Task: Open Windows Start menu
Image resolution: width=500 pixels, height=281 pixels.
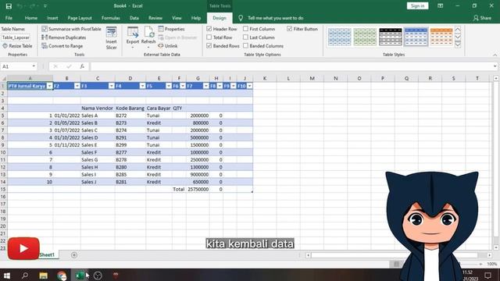Action: (x=7, y=276)
